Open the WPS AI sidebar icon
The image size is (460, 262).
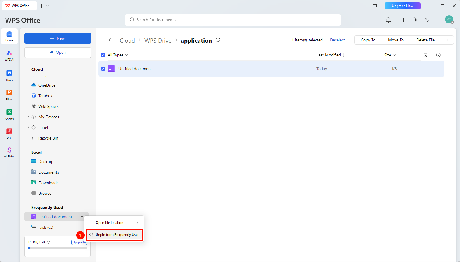[x=9, y=55]
